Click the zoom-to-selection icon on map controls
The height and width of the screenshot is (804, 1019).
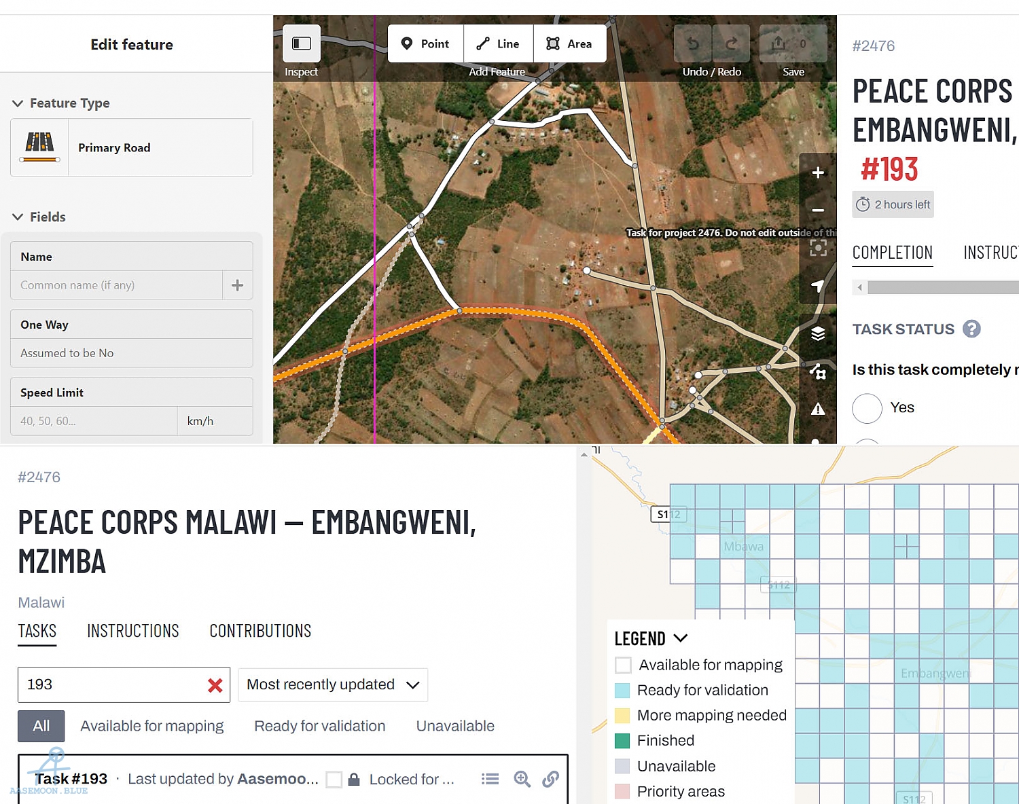(x=818, y=248)
